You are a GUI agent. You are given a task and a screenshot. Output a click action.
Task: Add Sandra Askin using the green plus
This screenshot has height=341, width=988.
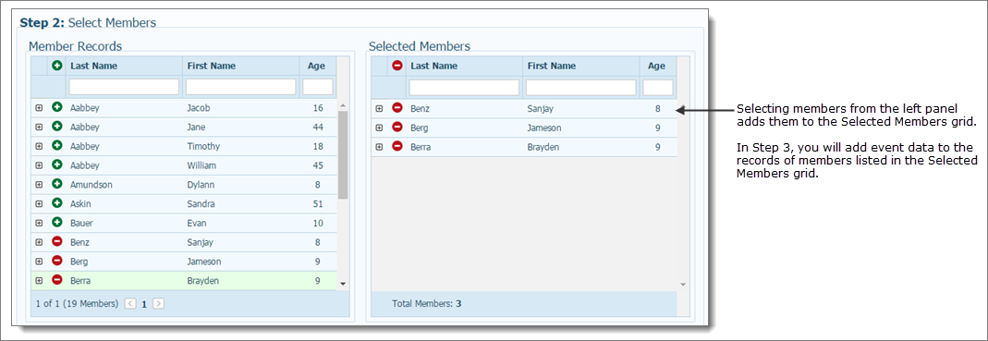coord(56,203)
